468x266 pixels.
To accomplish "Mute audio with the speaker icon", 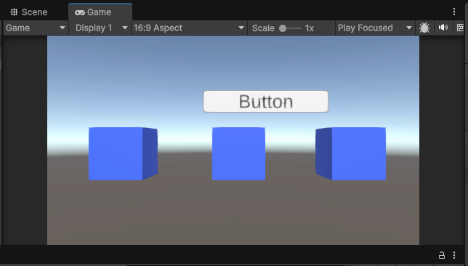I will pyautogui.click(x=443, y=28).
